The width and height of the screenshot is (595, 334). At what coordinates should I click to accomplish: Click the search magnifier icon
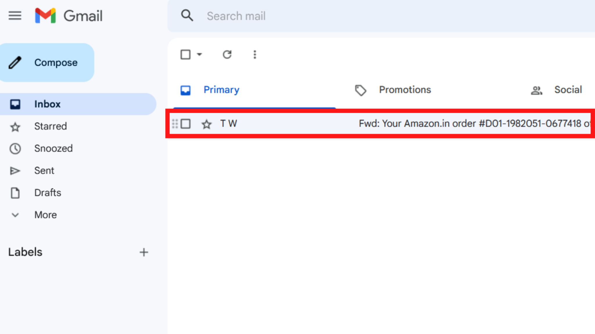tap(187, 16)
